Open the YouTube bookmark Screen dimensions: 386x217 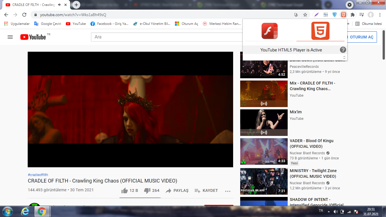[76, 24]
